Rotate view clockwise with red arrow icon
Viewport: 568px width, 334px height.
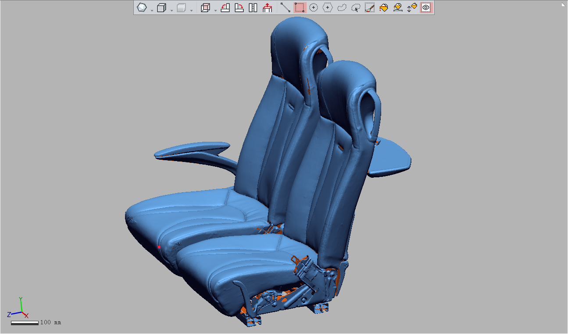tap(239, 7)
